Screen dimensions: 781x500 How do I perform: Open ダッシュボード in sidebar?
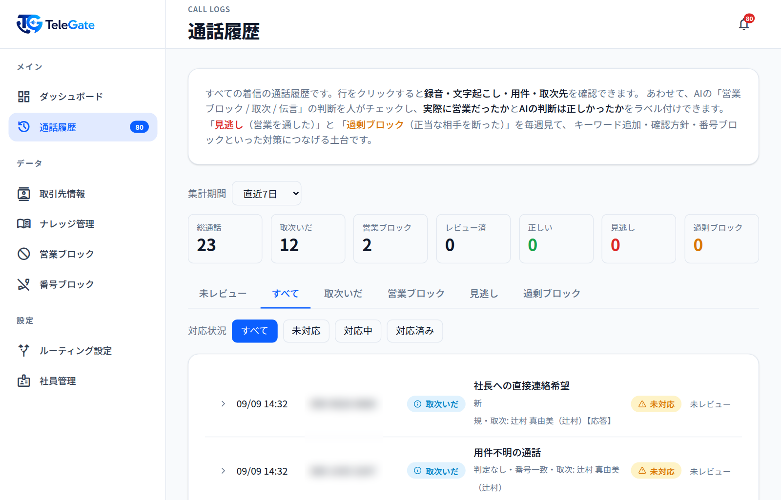83,97
